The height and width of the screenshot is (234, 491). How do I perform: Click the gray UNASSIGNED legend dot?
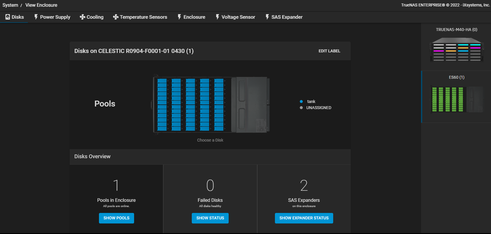[x=301, y=108]
